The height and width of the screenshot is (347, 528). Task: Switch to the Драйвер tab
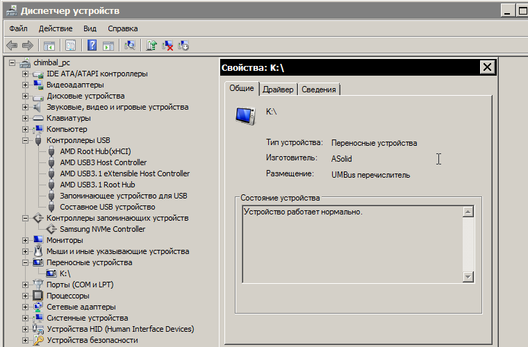pos(278,90)
